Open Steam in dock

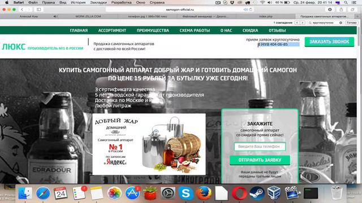[x=257, y=193]
